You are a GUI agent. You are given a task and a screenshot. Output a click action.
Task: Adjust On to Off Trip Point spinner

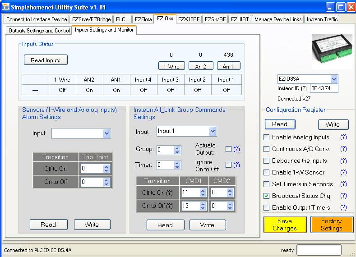pyautogui.click(x=106, y=182)
